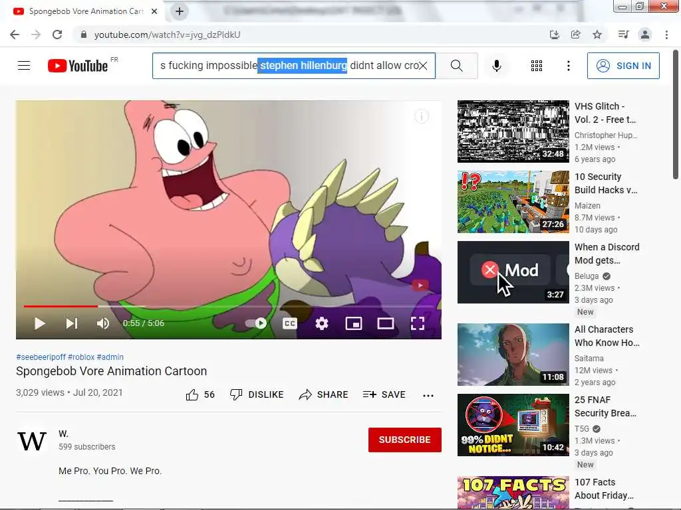Open VHS Glitch Vol. 2 thumbnail
This screenshot has width=681, height=510.
[x=513, y=131]
